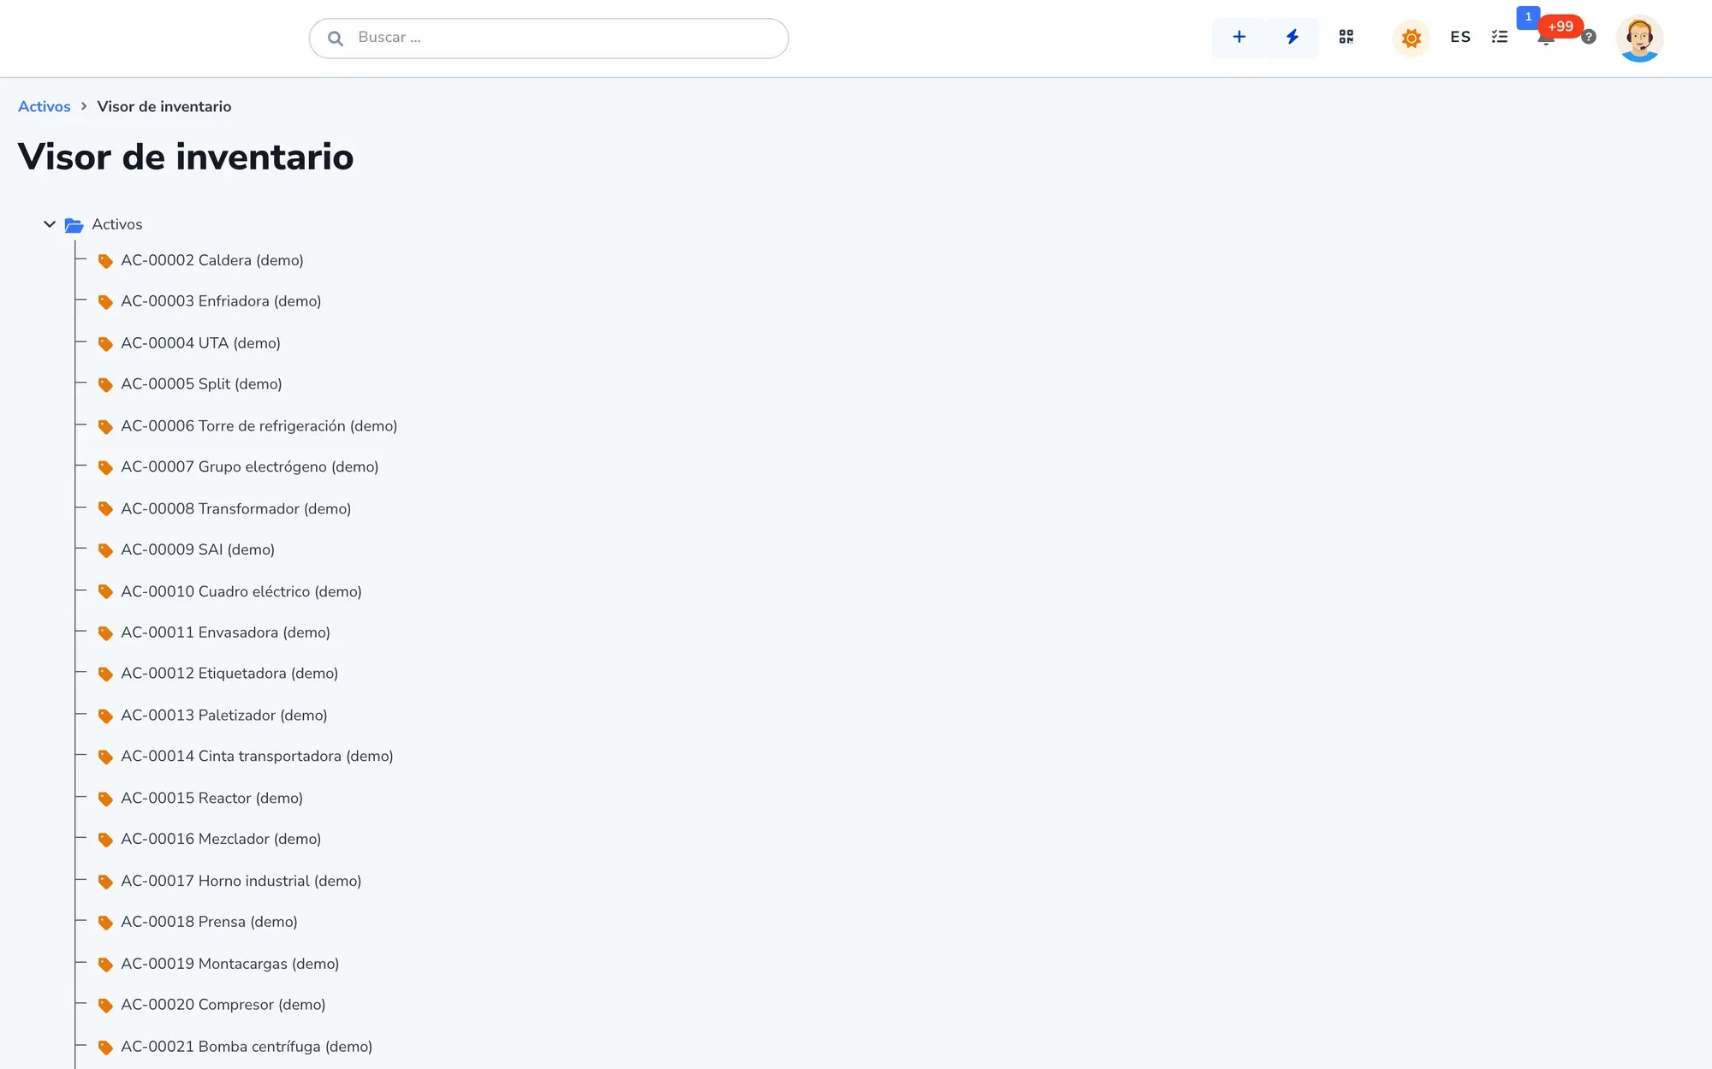
Task: Click the tag icon of AC-00017 Horno industrial
Action: click(105, 882)
